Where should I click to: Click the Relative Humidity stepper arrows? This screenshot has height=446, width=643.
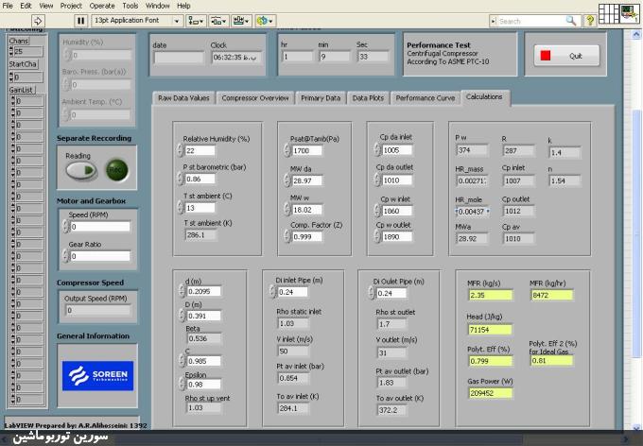pyautogui.click(x=181, y=151)
